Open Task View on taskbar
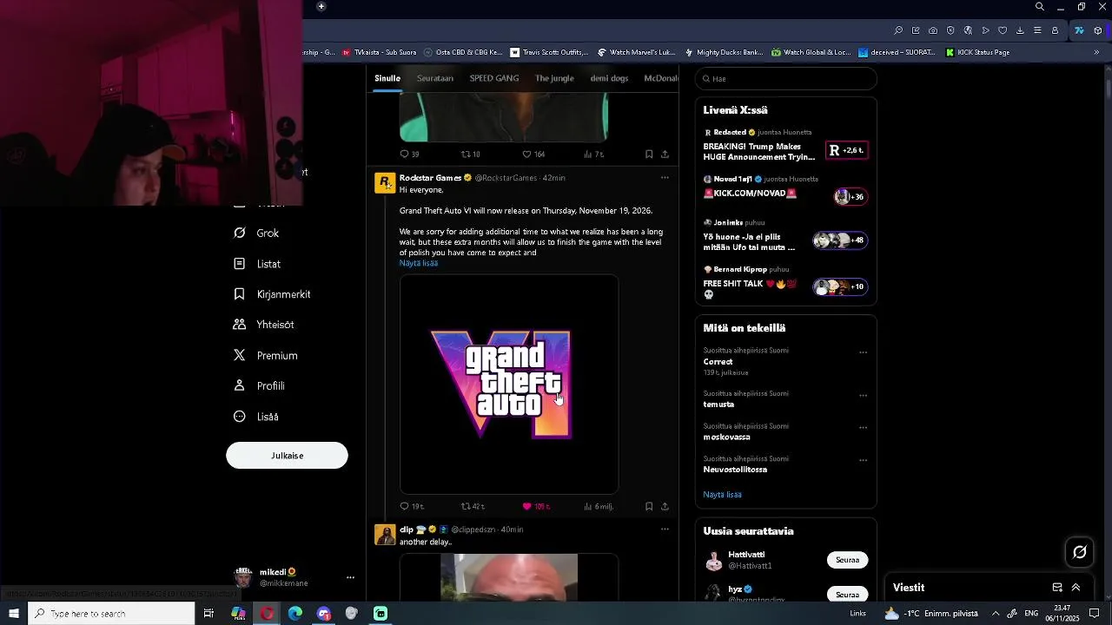Screen dimensions: 1112x625 pyautogui.click(x=208, y=614)
